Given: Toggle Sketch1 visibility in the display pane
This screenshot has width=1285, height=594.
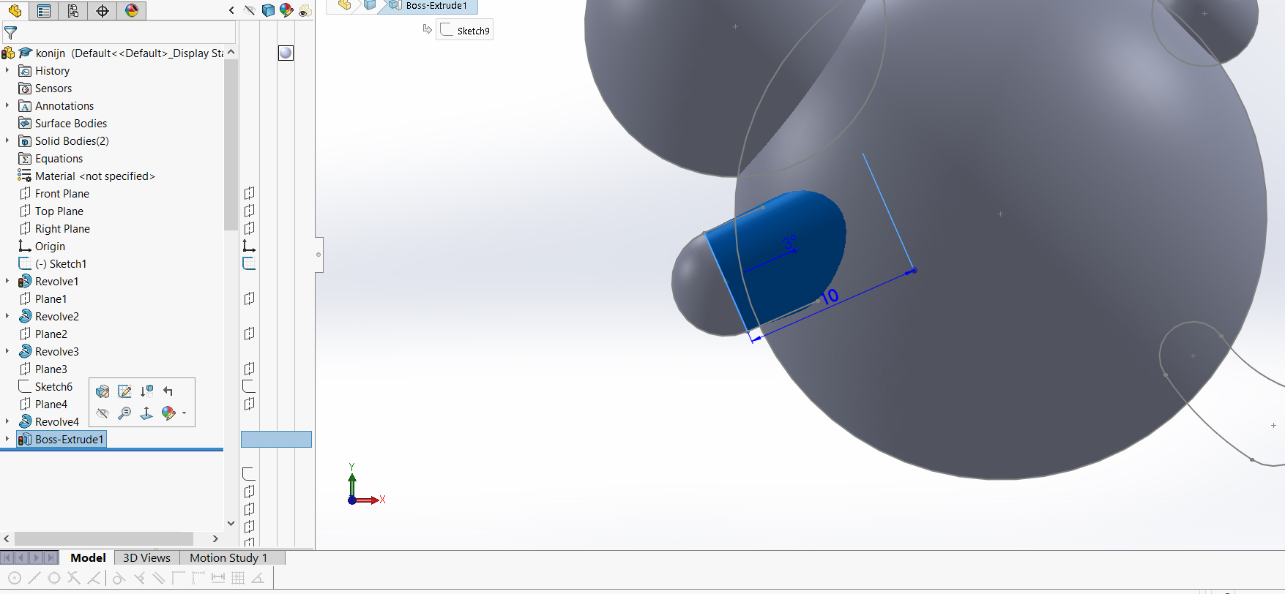Looking at the screenshot, I should 249,263.
